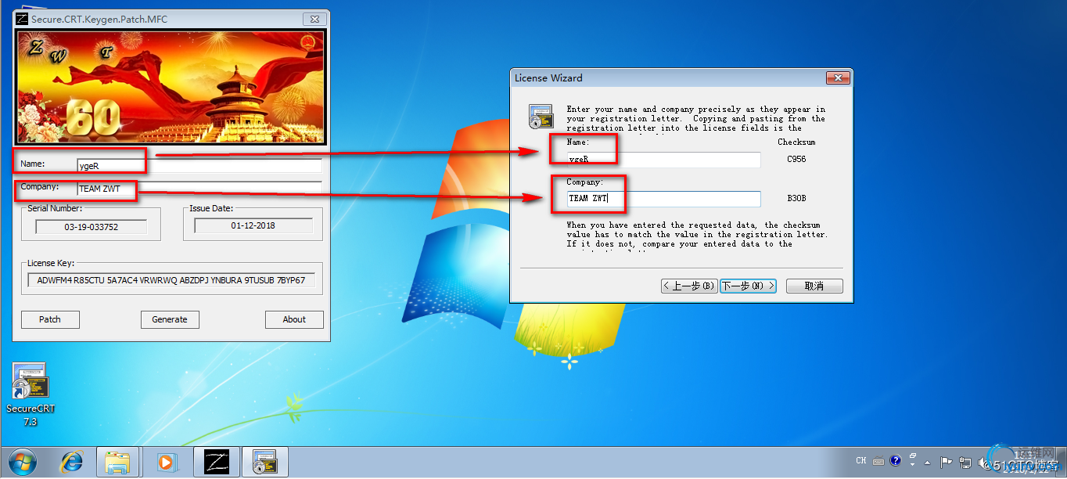Click the 取消 cancel button
This screenshot has height=479, width=1067.
pyautogui.click(x=814, y=286)
